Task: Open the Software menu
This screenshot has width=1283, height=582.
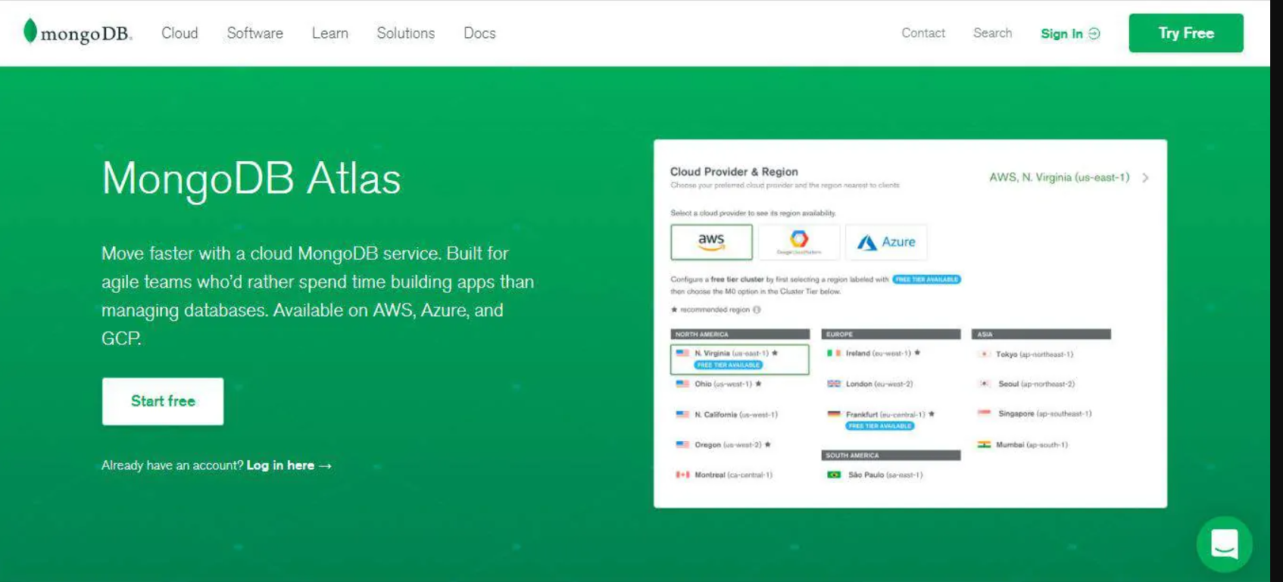Action: [x=254, y=33]
